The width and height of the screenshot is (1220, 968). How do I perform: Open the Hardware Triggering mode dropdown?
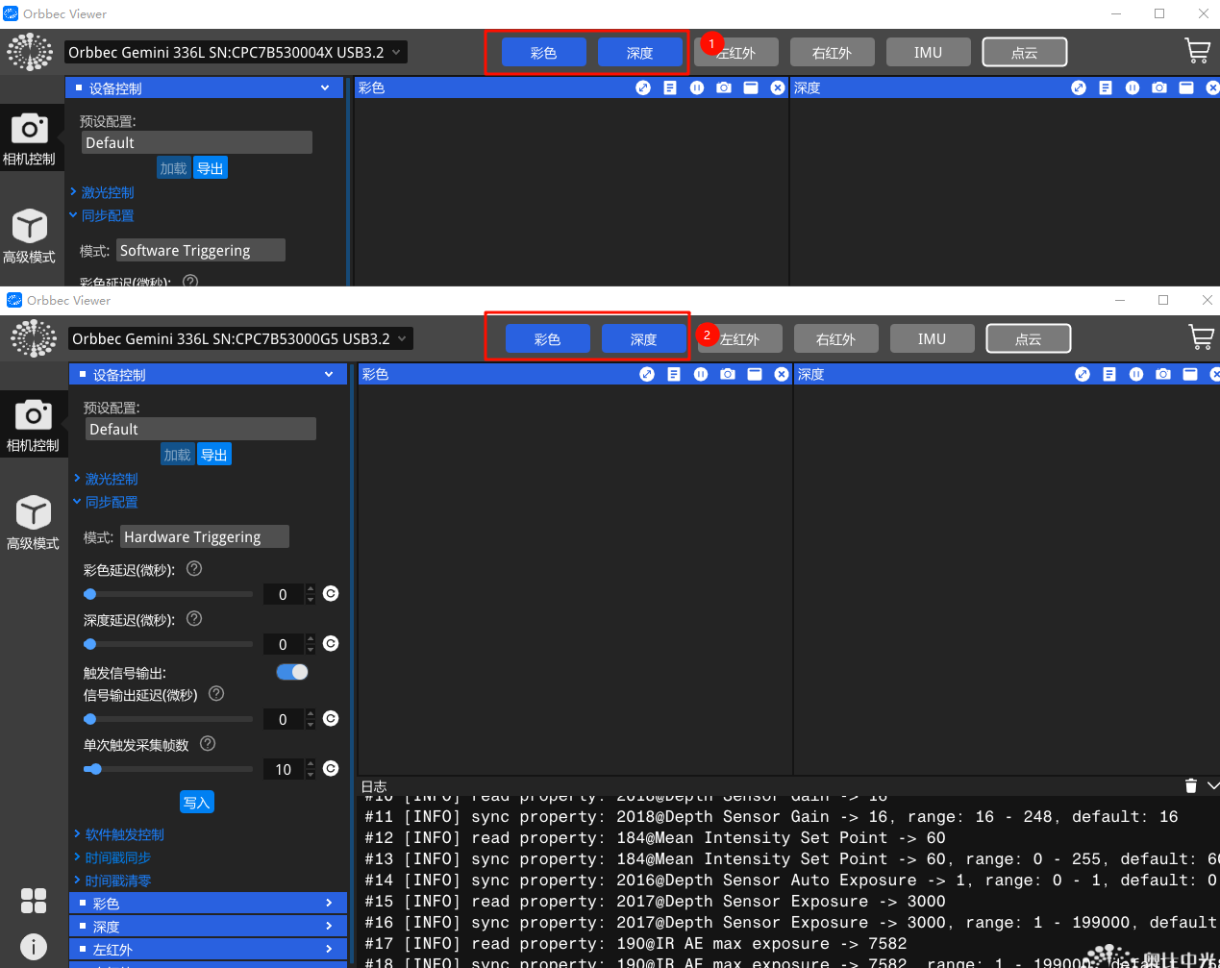205,537
